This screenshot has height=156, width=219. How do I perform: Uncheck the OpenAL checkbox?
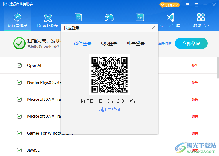click(19, 66)
